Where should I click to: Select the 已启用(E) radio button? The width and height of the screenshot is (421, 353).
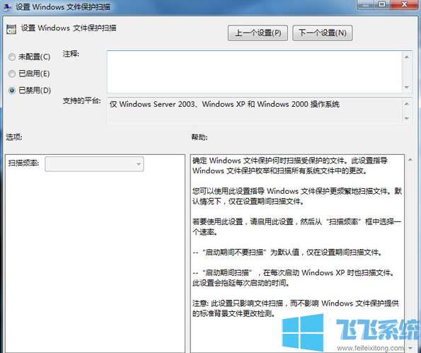pyautogui.click(x=12, y=74)
